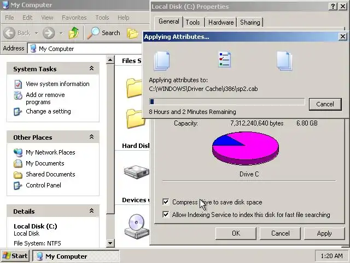This screenshot has height=263, width=350.
Task: Click Cancel in Local Disk Properties
Action: click(x=281, y=233)
